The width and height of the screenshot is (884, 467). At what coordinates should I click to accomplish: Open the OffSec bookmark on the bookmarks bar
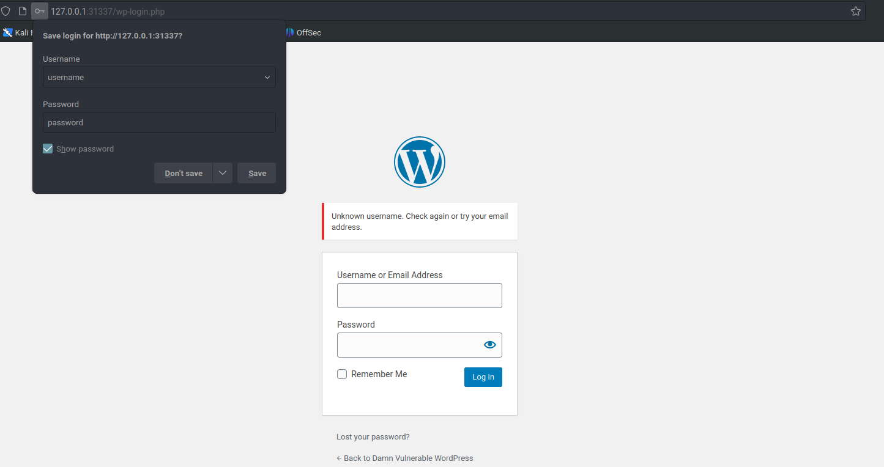point(304,32)
